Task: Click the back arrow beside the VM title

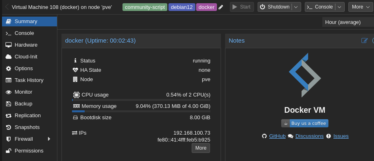Action: click(x=7, y=7)
